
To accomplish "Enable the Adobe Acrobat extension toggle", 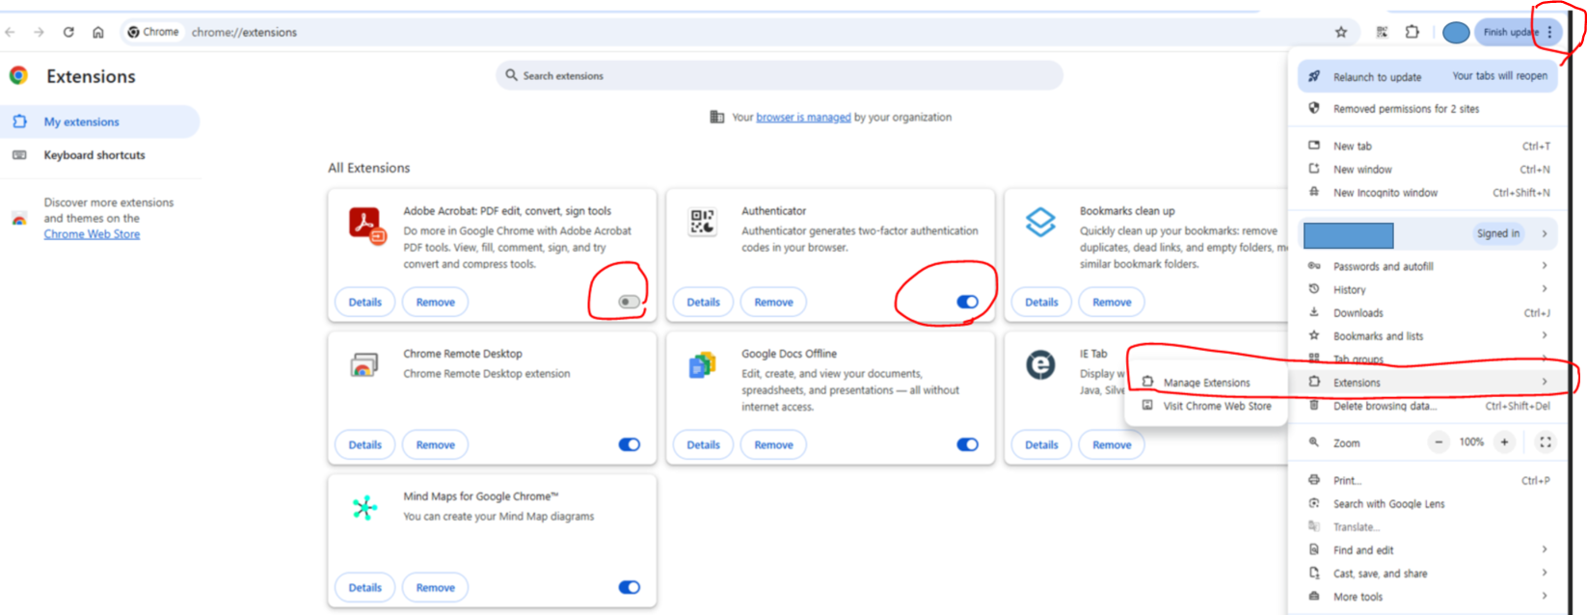I will (x=629, y=302).
